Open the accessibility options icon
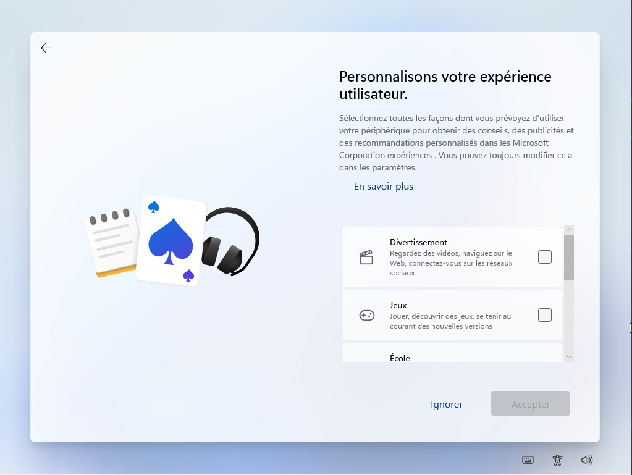632x475 pixels. pos(557,460)
